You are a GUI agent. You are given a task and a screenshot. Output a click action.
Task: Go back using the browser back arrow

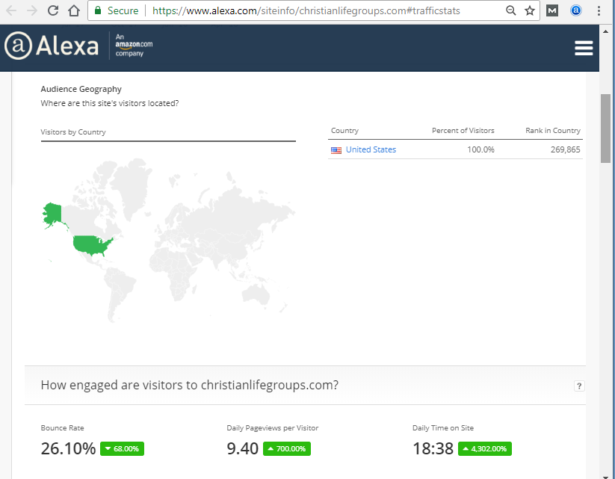(x=11, y=10)
